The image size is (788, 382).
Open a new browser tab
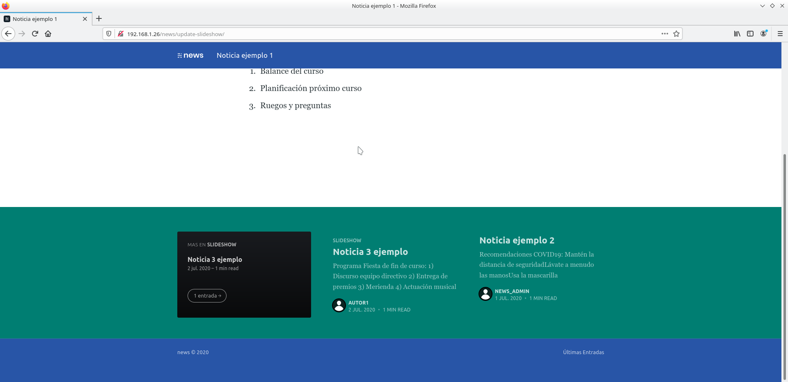pos(99,18)
